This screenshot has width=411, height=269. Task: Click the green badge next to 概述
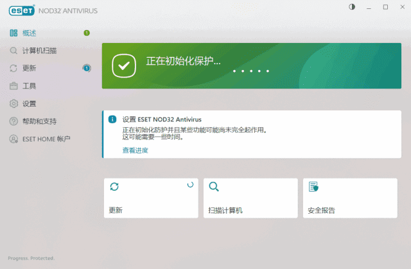tap(87, 33)
